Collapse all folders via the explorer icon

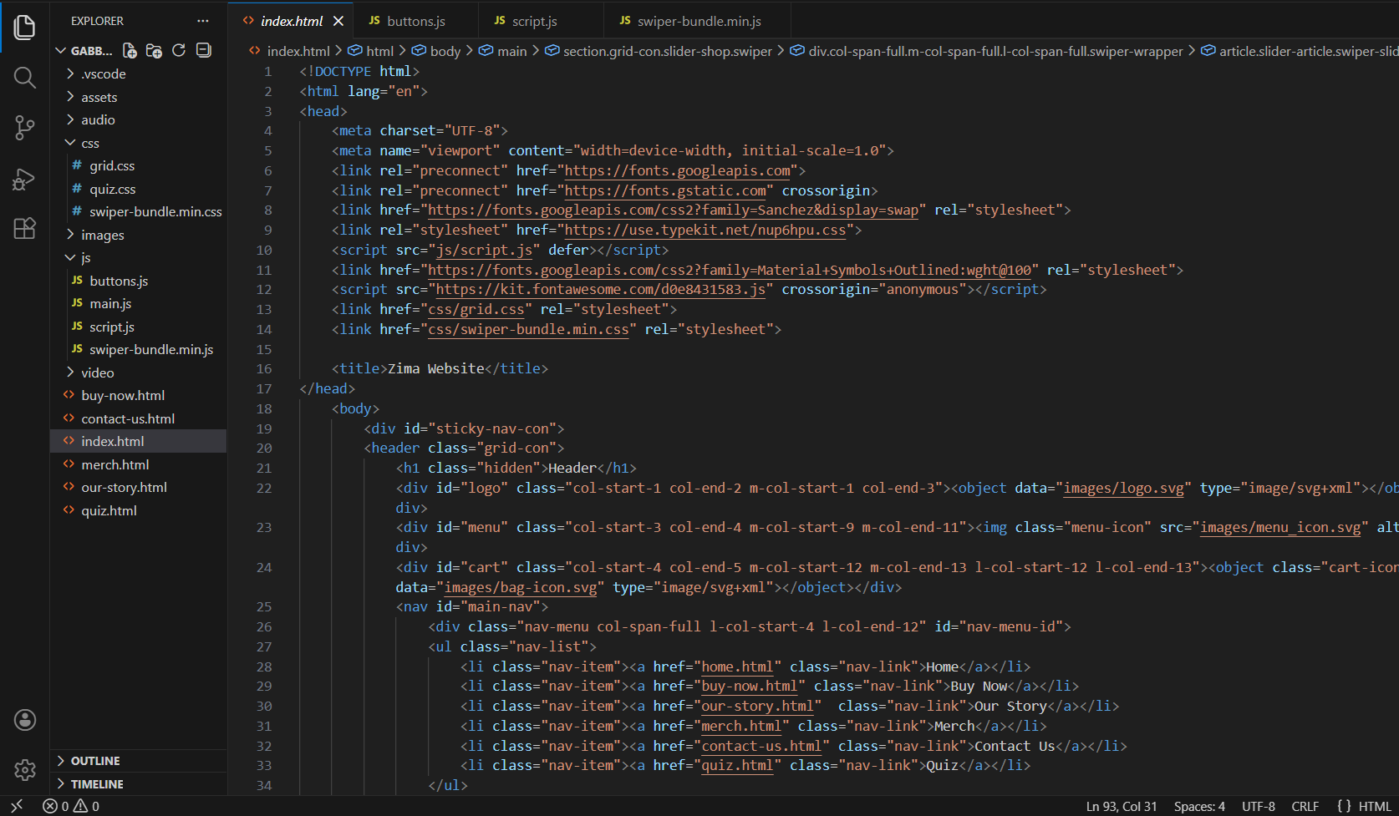tap(202, 50)
